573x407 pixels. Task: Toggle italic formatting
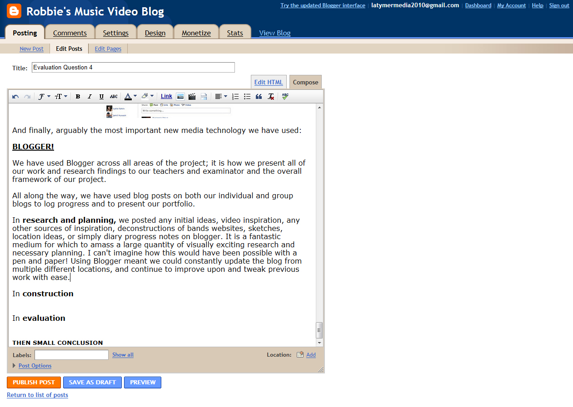[90, 96]
